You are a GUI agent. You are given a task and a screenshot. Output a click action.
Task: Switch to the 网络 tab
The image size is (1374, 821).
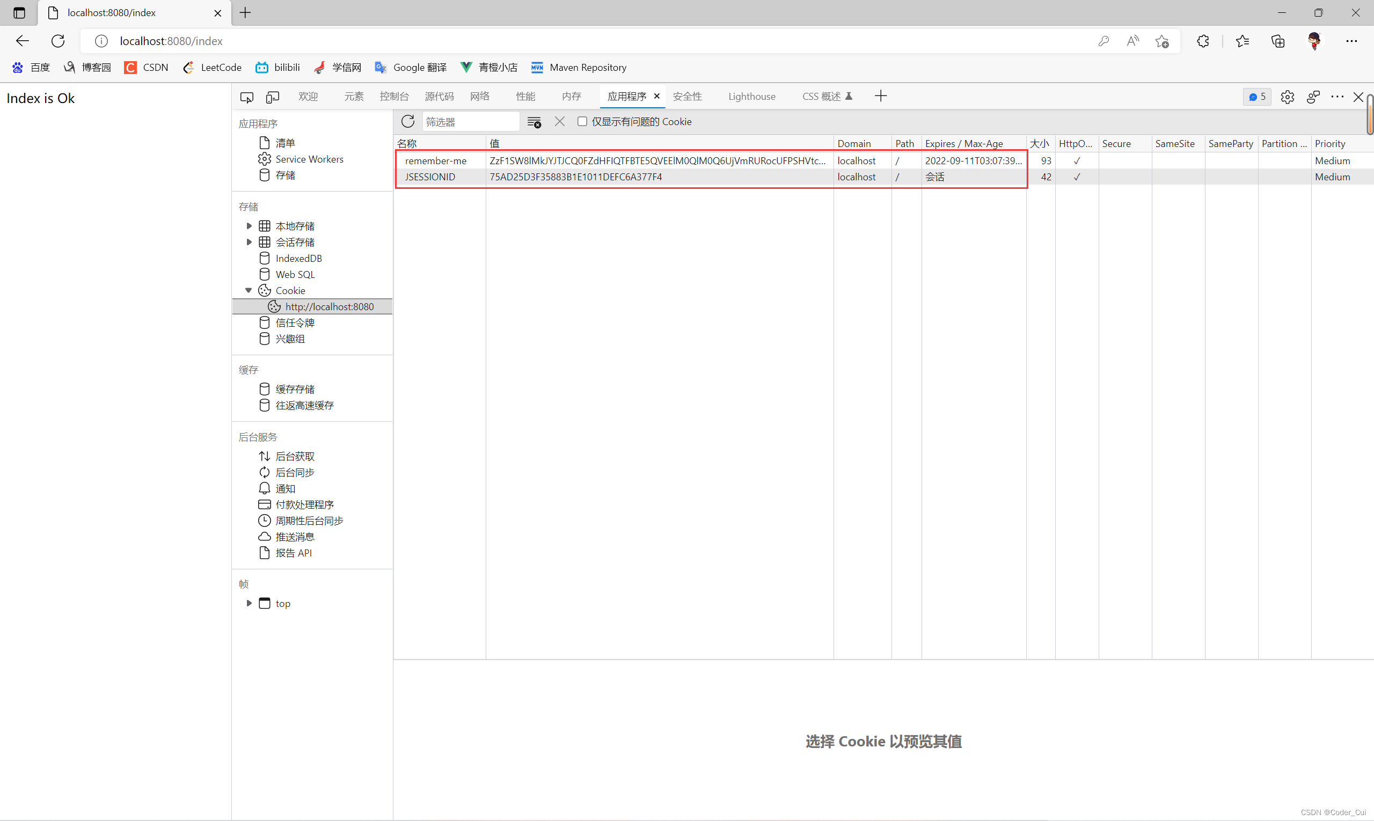(480, 96)
